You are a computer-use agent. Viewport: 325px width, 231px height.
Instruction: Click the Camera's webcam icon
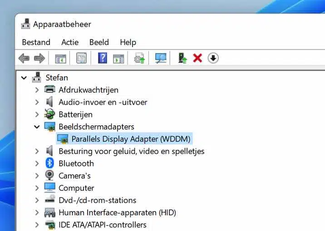point(49,175)
